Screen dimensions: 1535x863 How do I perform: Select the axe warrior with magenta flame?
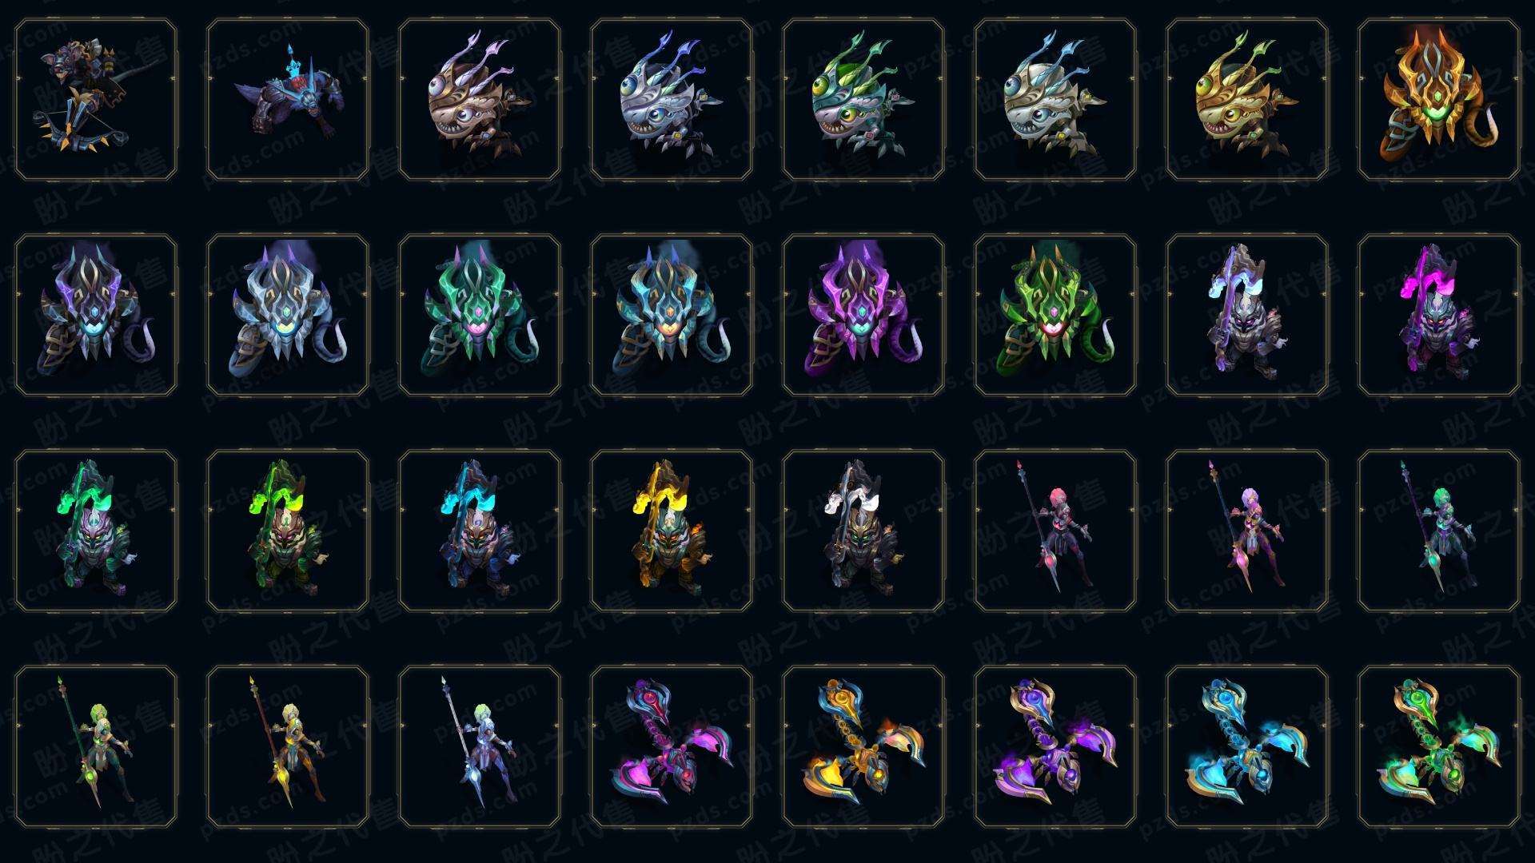click(x=1439, y=315)
